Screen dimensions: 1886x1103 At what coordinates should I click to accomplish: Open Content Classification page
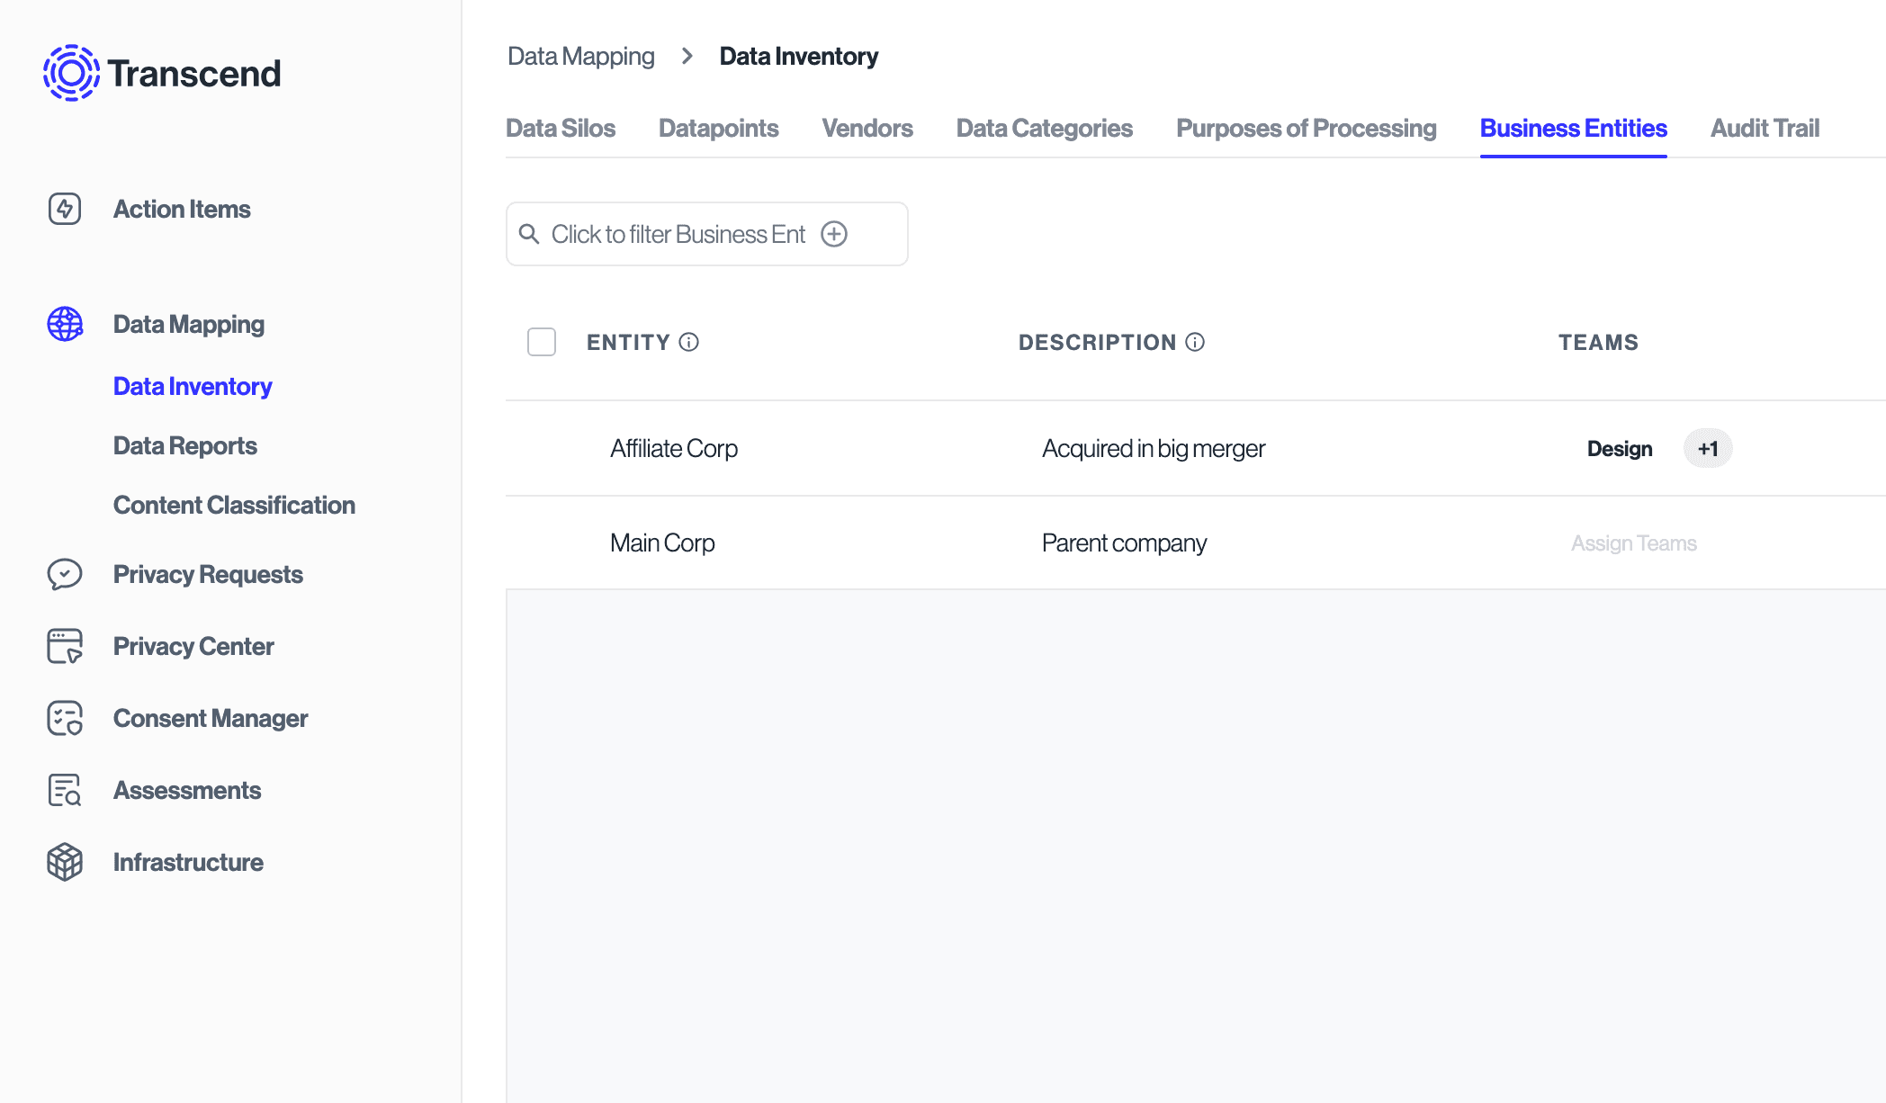click(x=234, y=505)
